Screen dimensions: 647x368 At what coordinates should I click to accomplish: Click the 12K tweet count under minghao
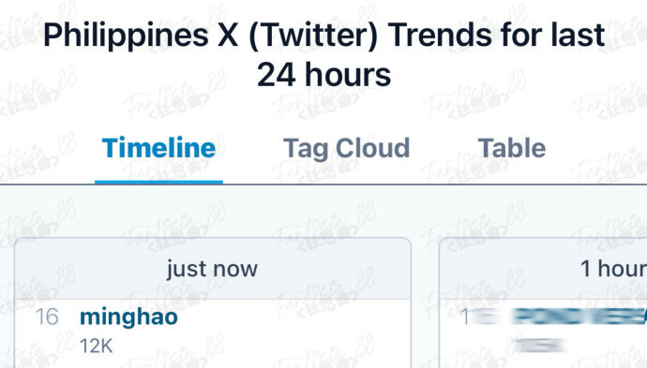[97, 346]
